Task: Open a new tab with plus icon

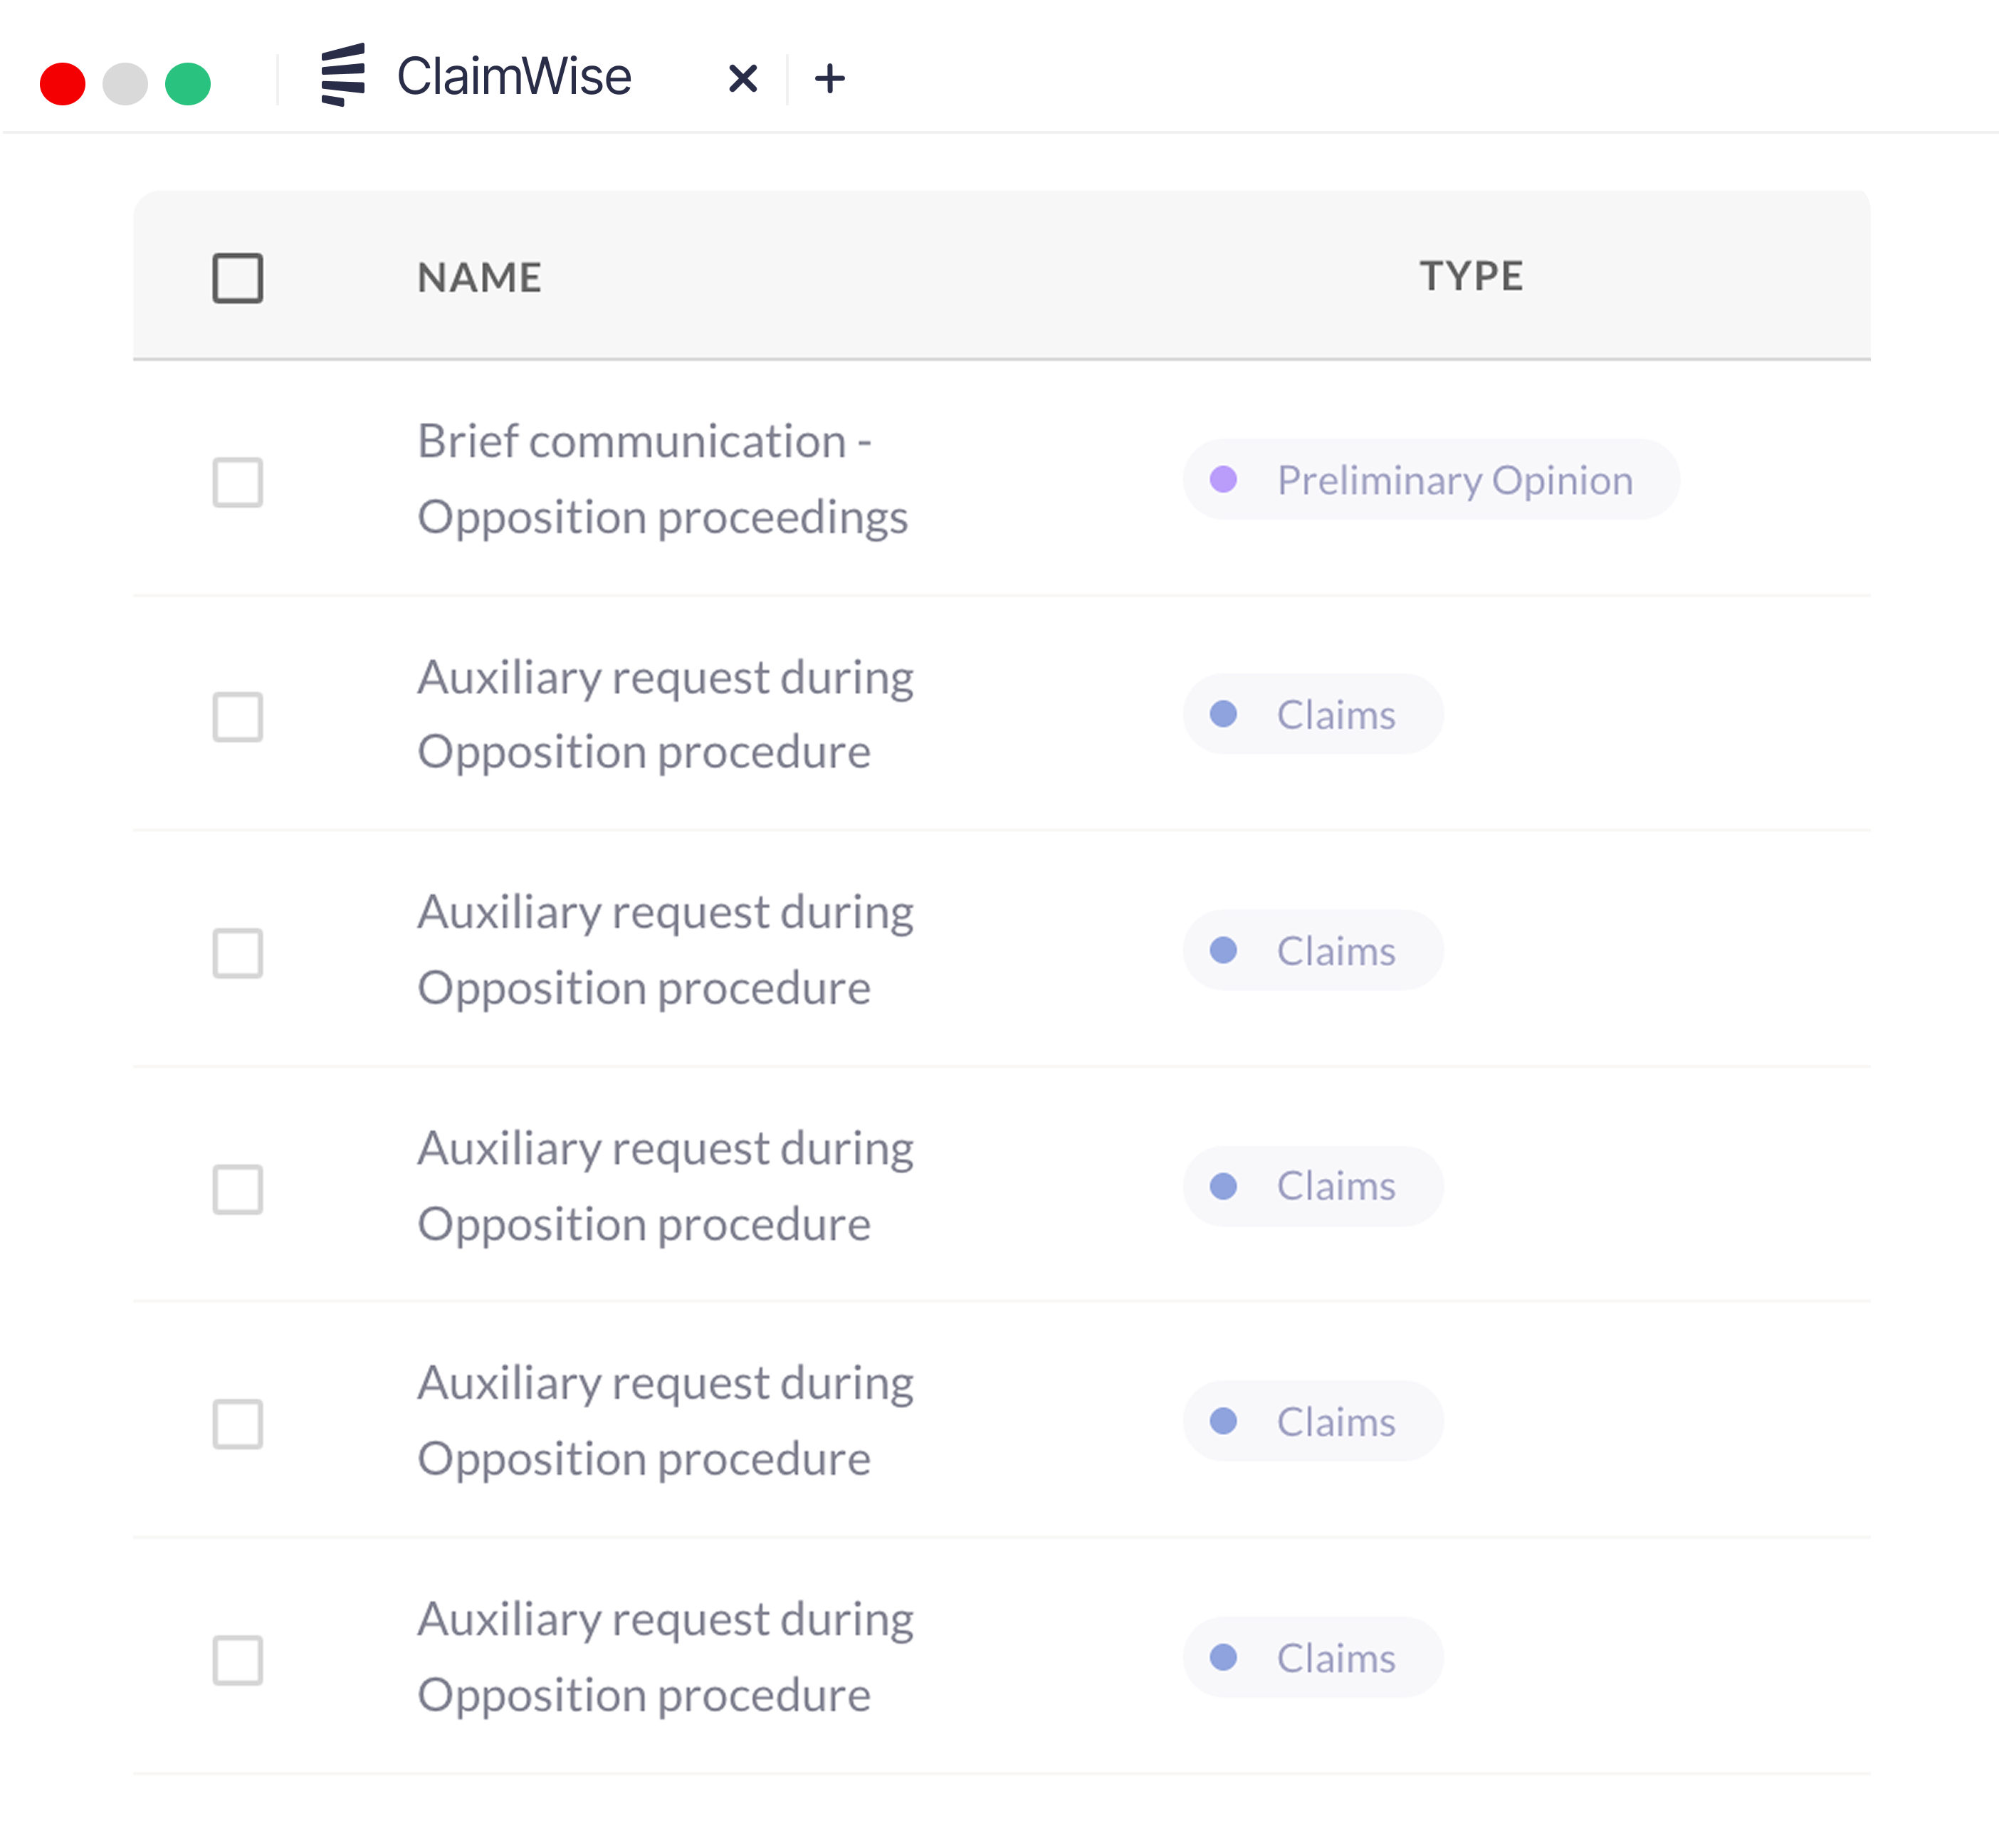Action: [829, 78]
